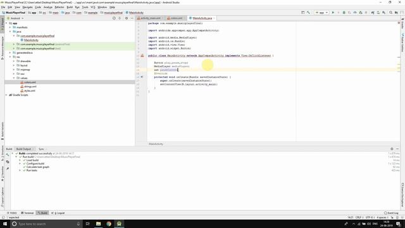
Task: Expand the layout folder arrow
Action: click(x=14, y=65)
